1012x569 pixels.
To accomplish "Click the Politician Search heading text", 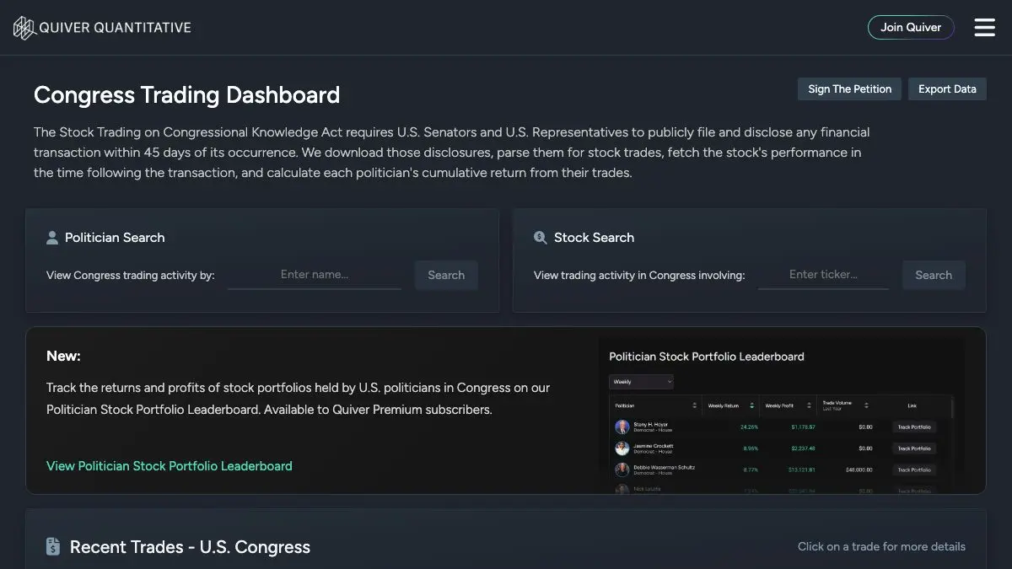I will 115,238.
